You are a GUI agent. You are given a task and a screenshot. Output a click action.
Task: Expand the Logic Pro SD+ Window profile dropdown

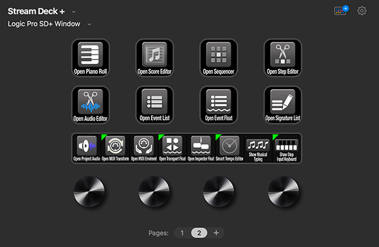click(x=89, y=24)
